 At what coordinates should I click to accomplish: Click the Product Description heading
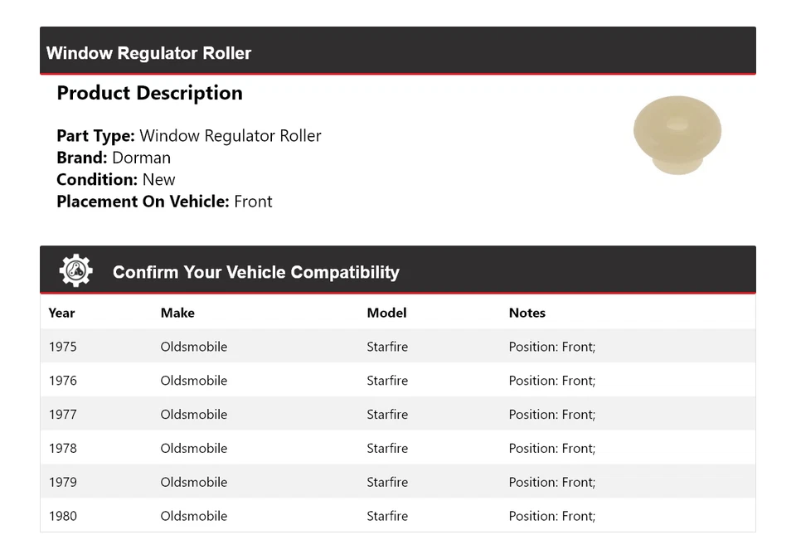tap(149, 93)
